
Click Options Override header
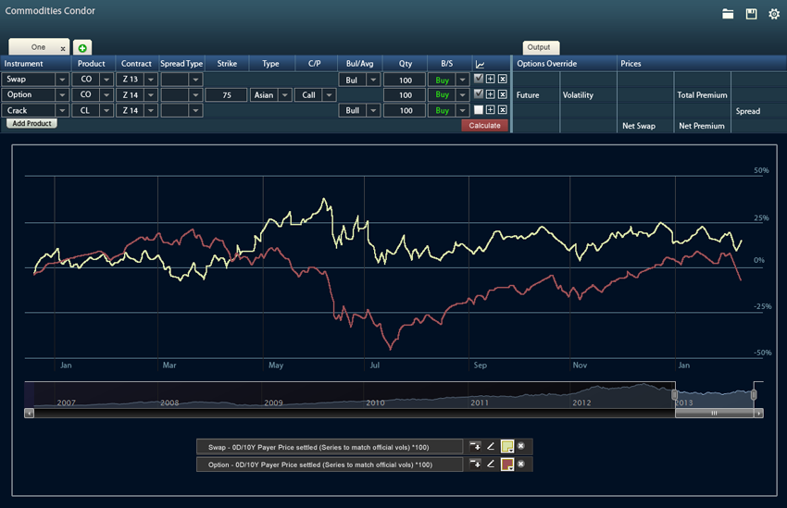(546, 64)
